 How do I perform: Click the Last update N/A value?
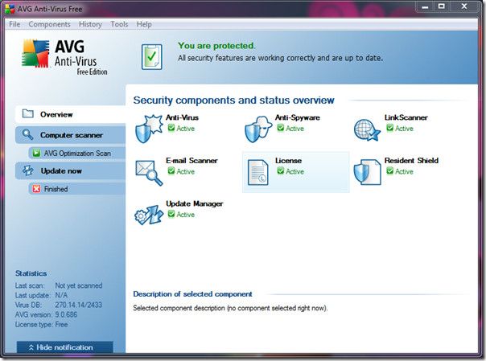61,295
